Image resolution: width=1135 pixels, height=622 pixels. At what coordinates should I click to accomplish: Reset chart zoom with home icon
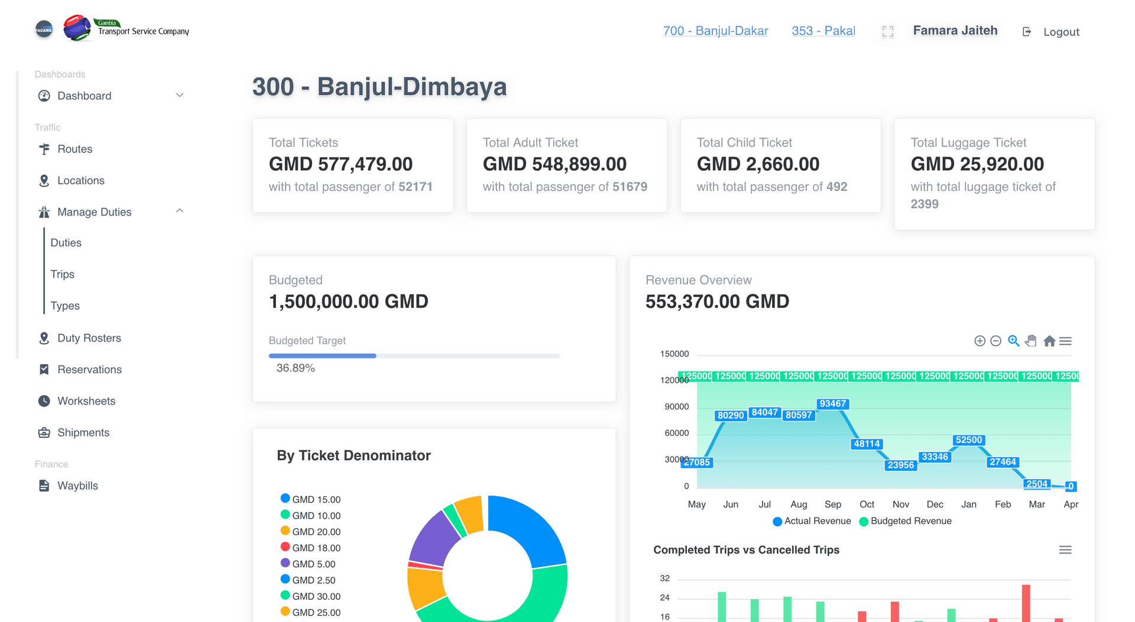(1049, 341)
